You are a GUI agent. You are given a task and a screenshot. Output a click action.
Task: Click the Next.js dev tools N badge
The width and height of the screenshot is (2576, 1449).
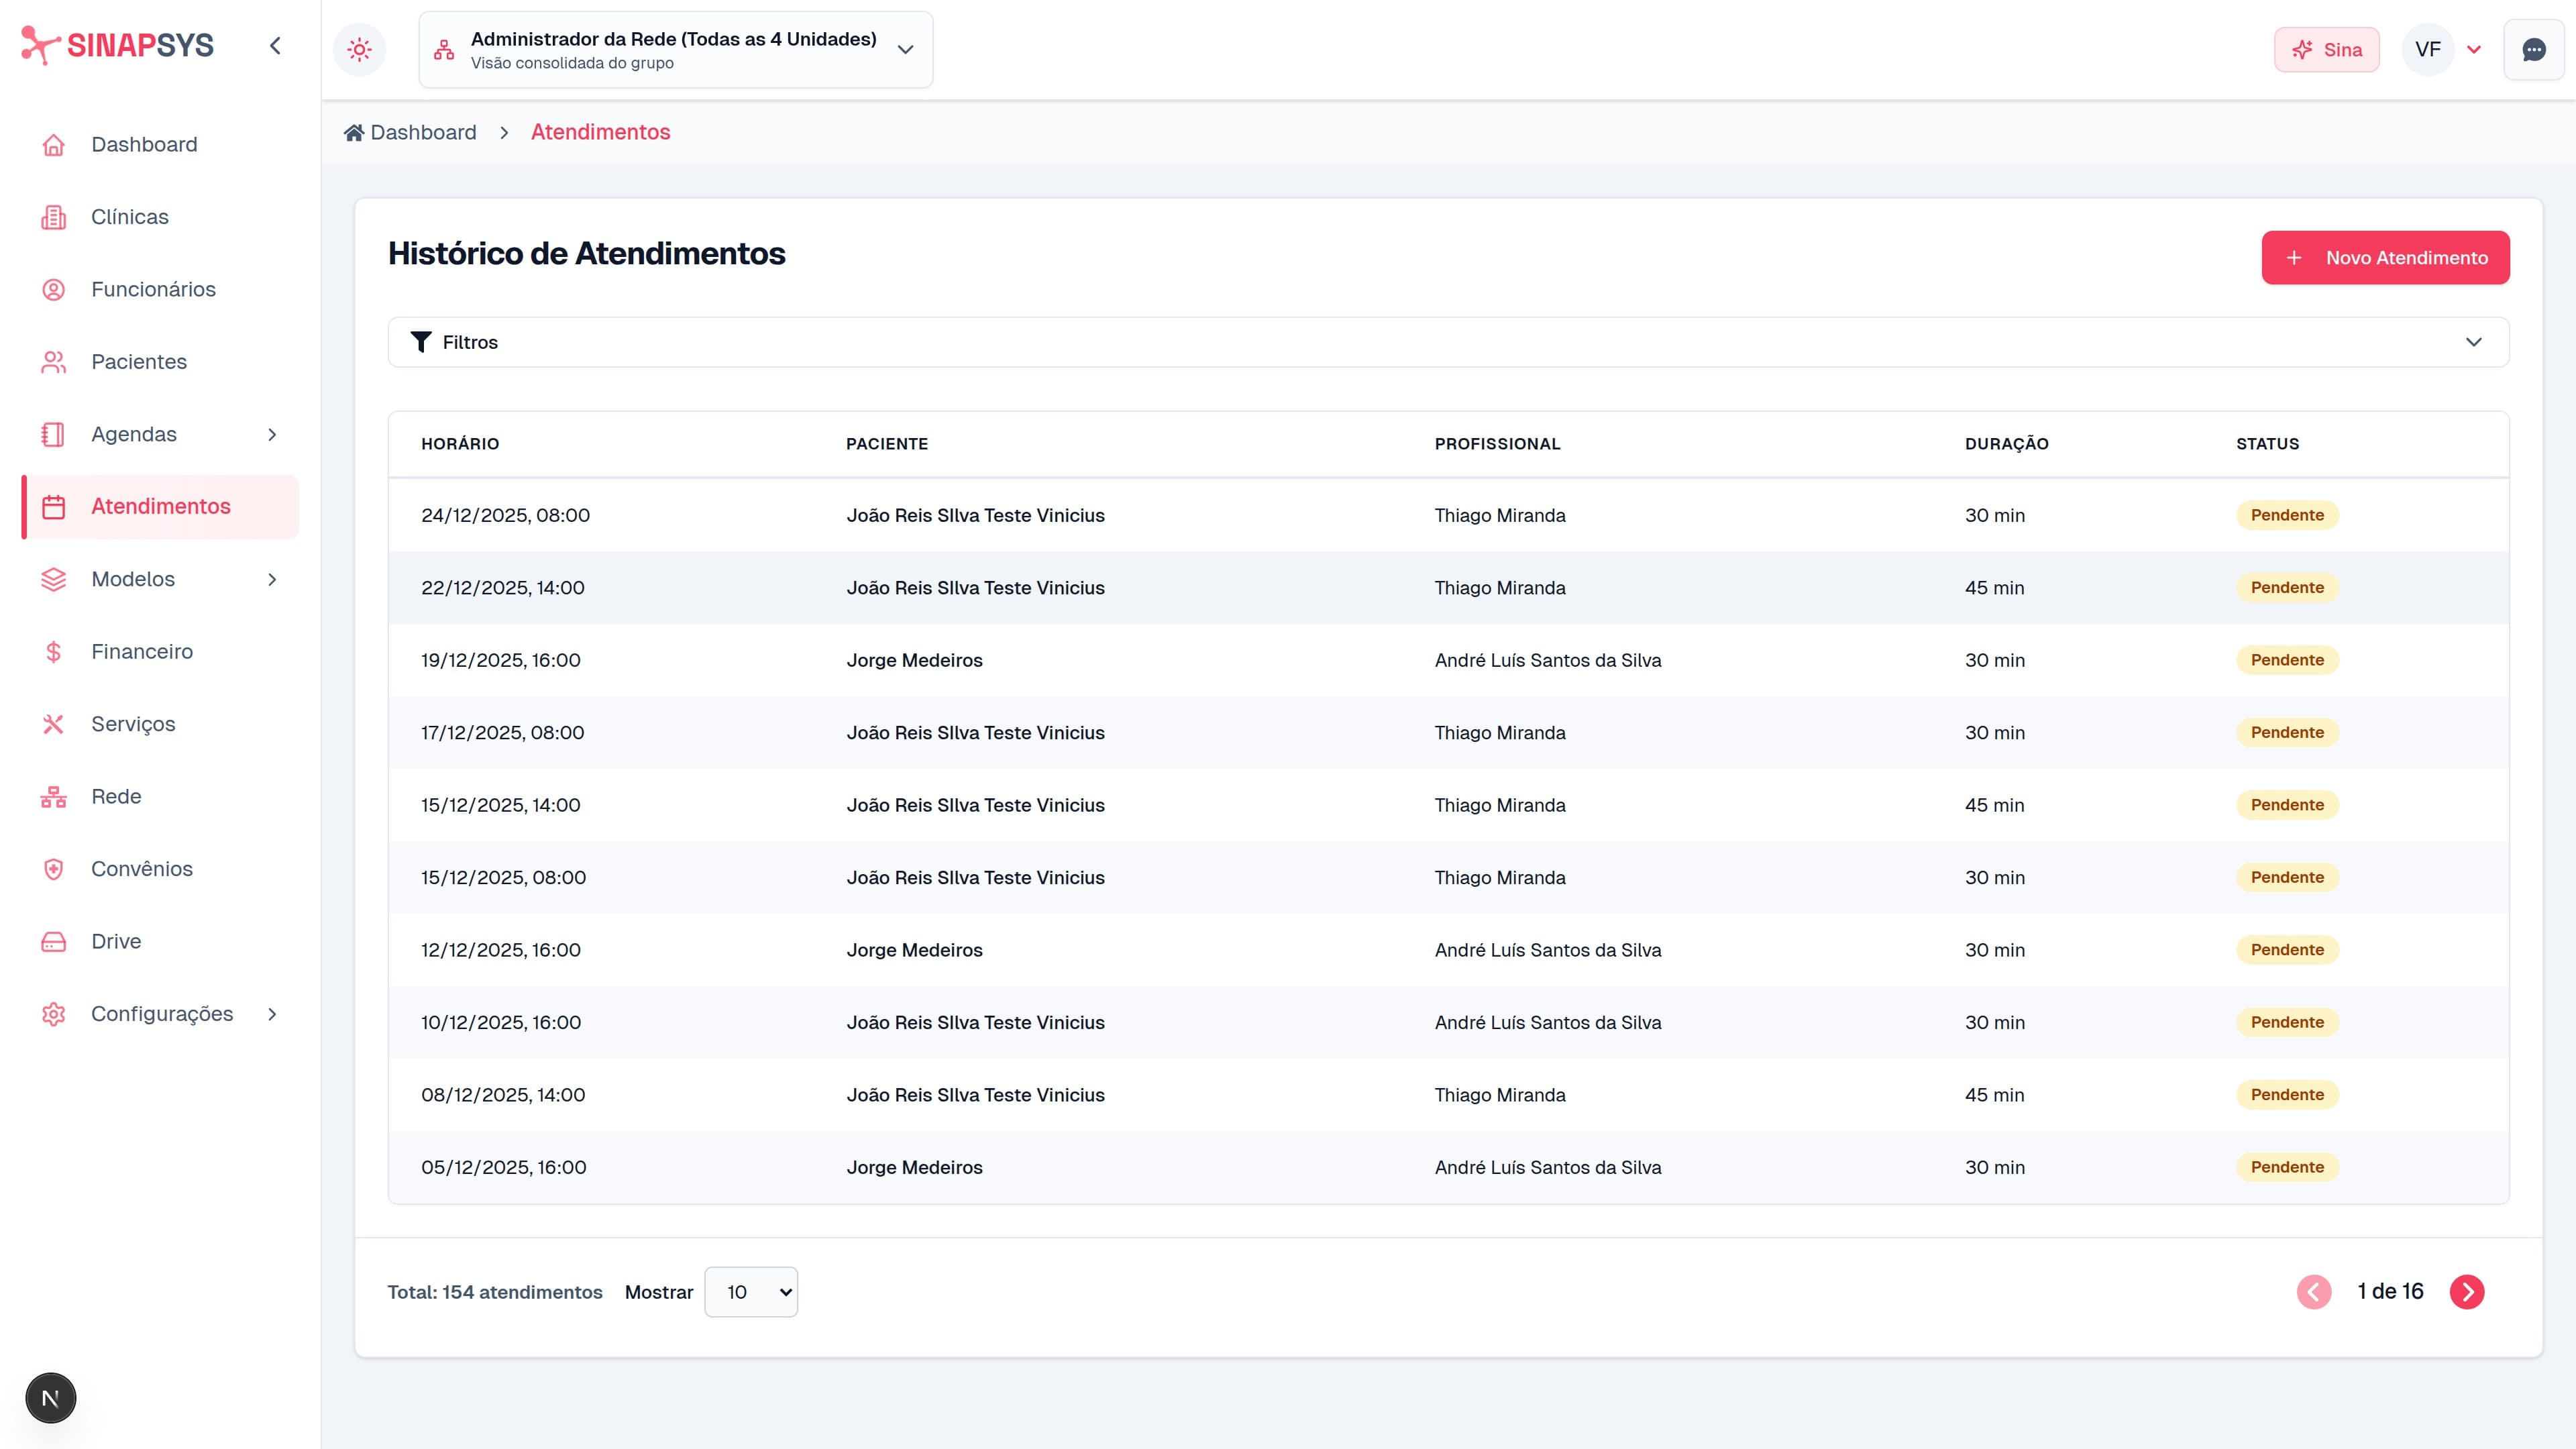pyautogui.click(x=51, y=1398)
